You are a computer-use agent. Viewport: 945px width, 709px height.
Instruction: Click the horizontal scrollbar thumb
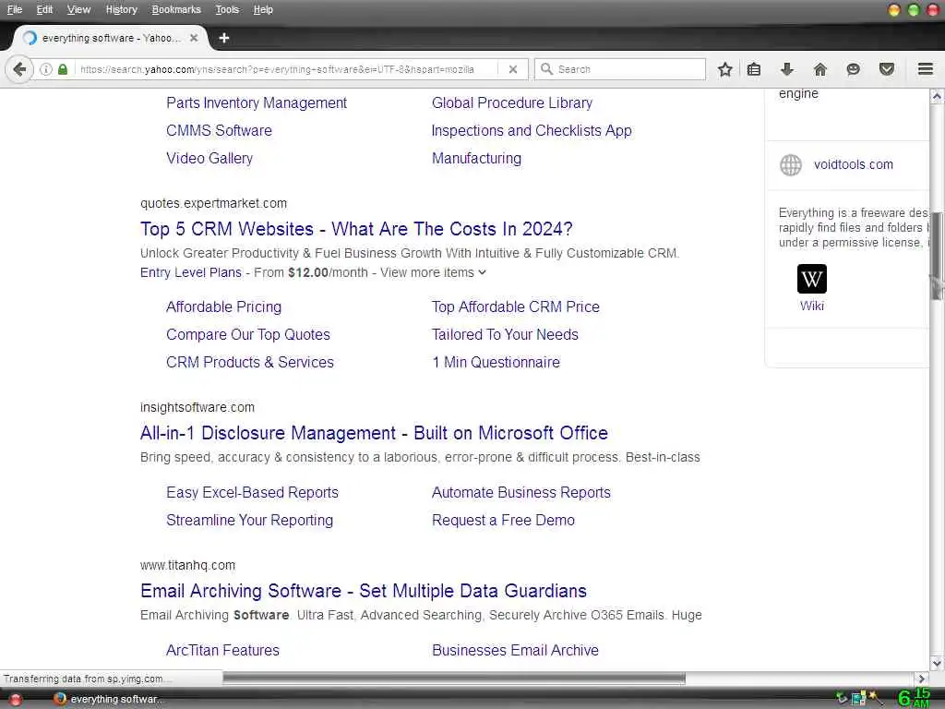tap(454, 679)
